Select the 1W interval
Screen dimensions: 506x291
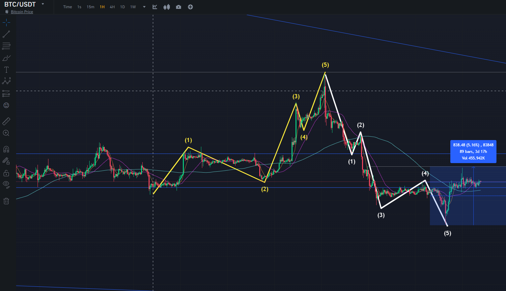tap(133, 7)
